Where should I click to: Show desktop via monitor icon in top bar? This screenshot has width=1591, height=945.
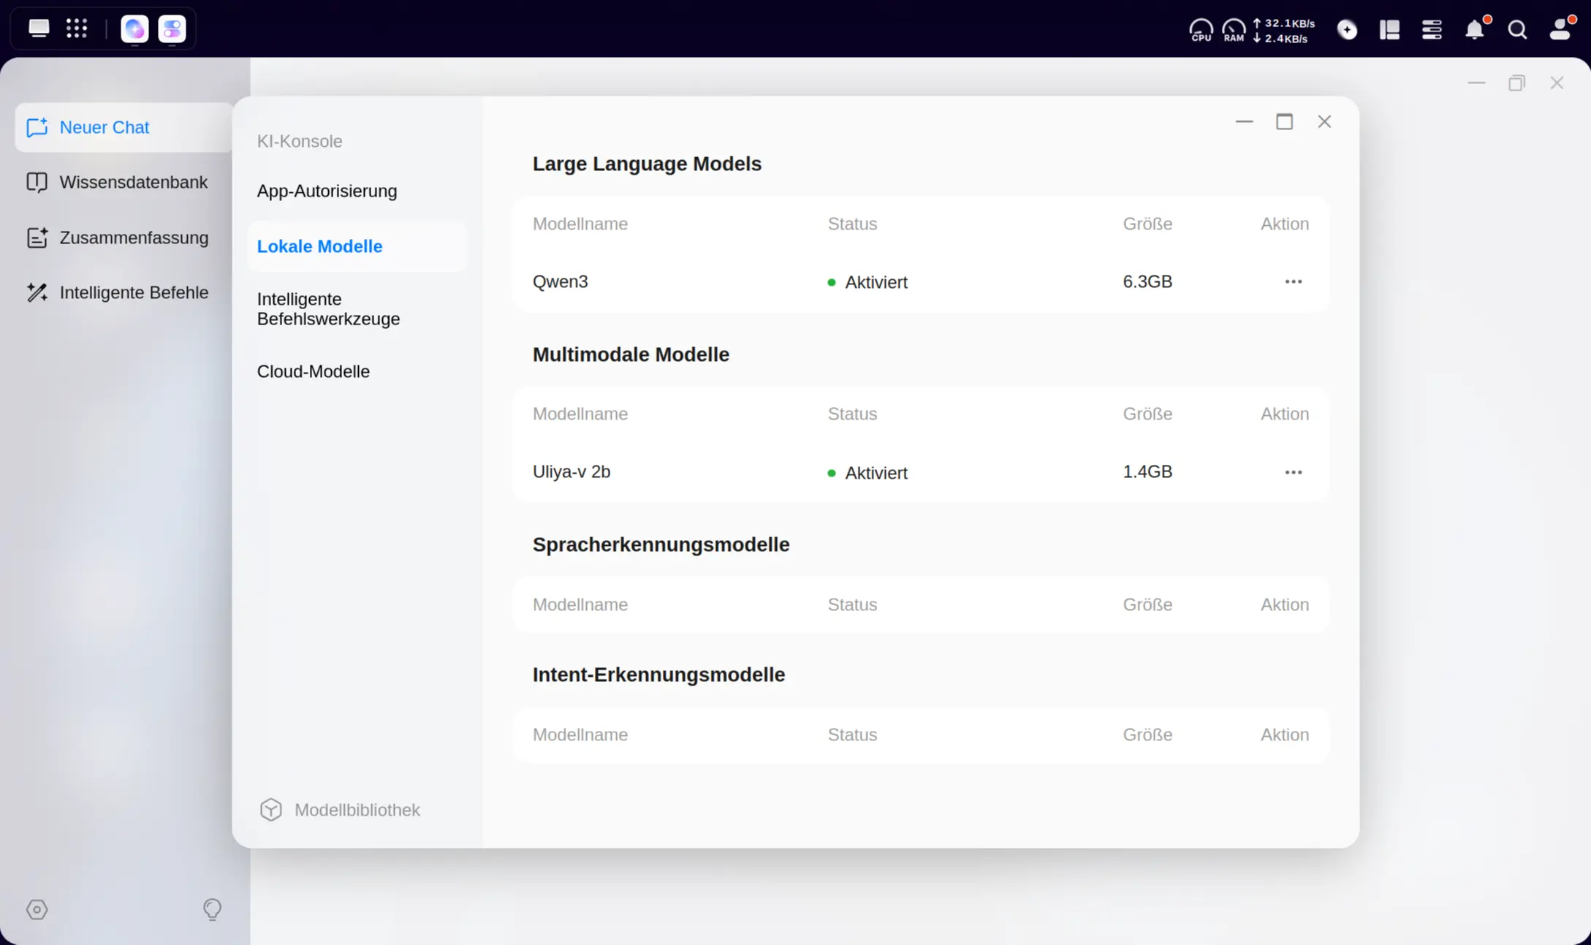coord(39,29)
